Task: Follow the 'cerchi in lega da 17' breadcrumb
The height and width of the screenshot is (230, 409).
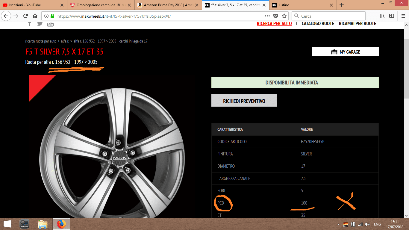Action: tap(134, 41)
